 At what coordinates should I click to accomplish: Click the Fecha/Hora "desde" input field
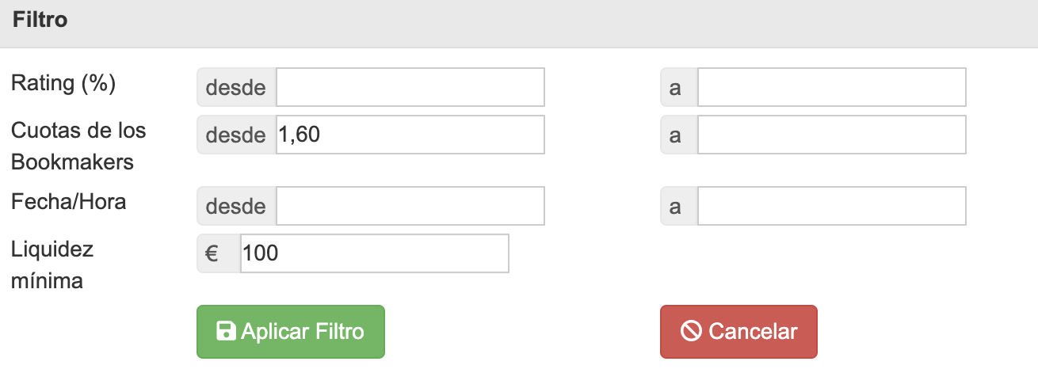click(410, 206)
